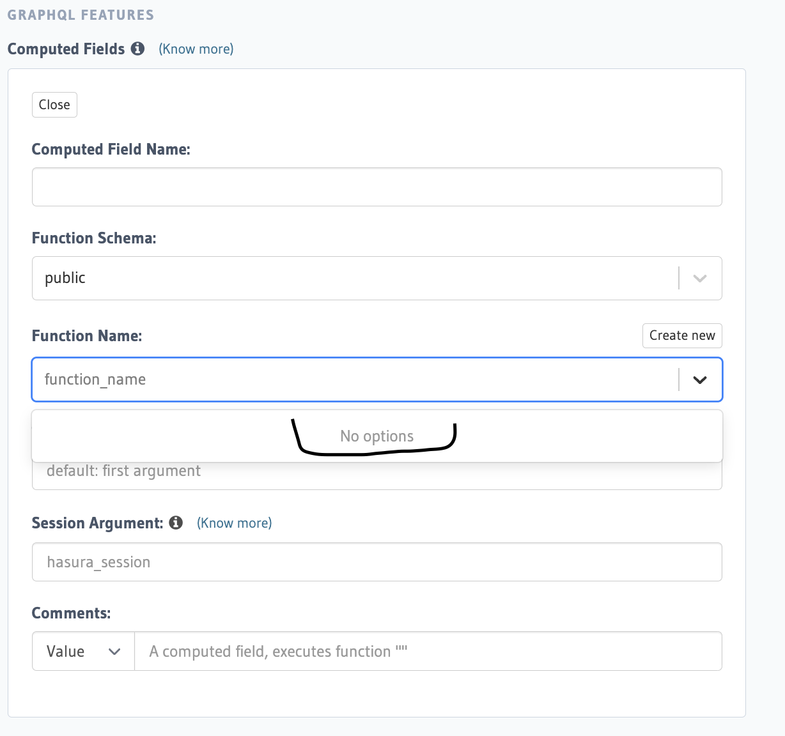This screenshot has width=785, height=736.
Task: Click the Close button
Action: [54, 104]
